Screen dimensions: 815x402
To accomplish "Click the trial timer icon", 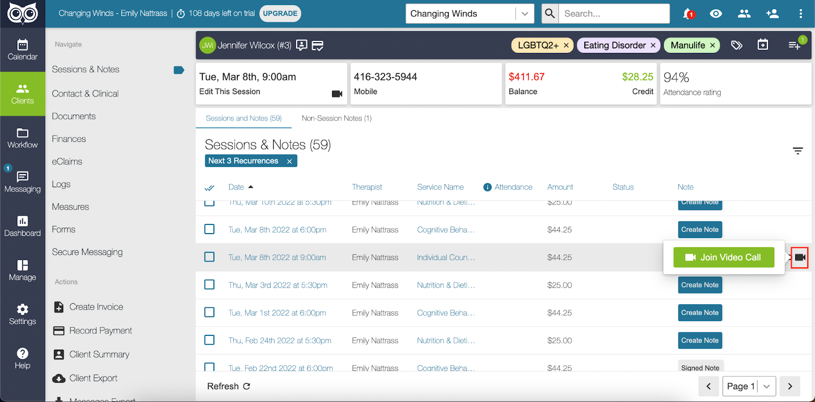I will pos(181,14).
